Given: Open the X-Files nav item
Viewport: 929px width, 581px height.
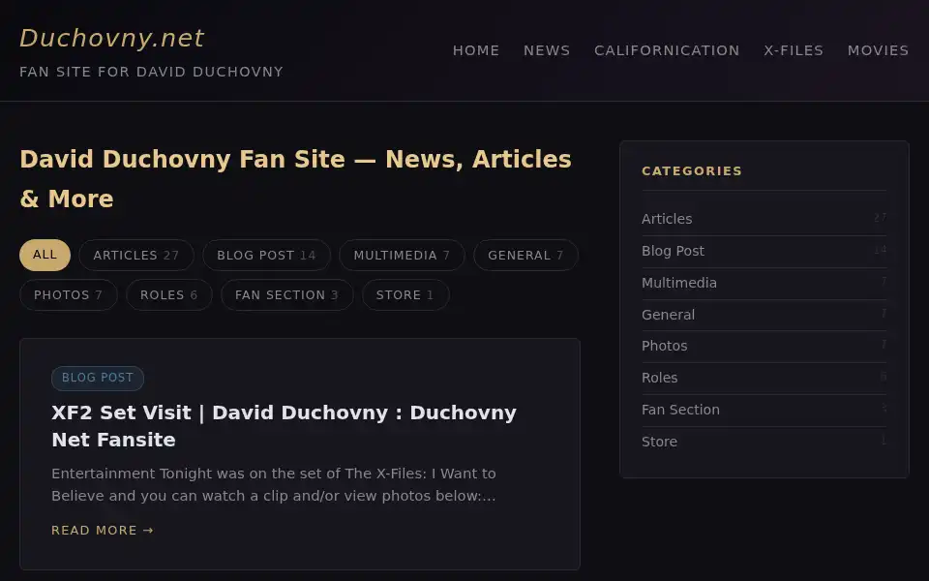Looking at the screenshot, I should (794, 50).
